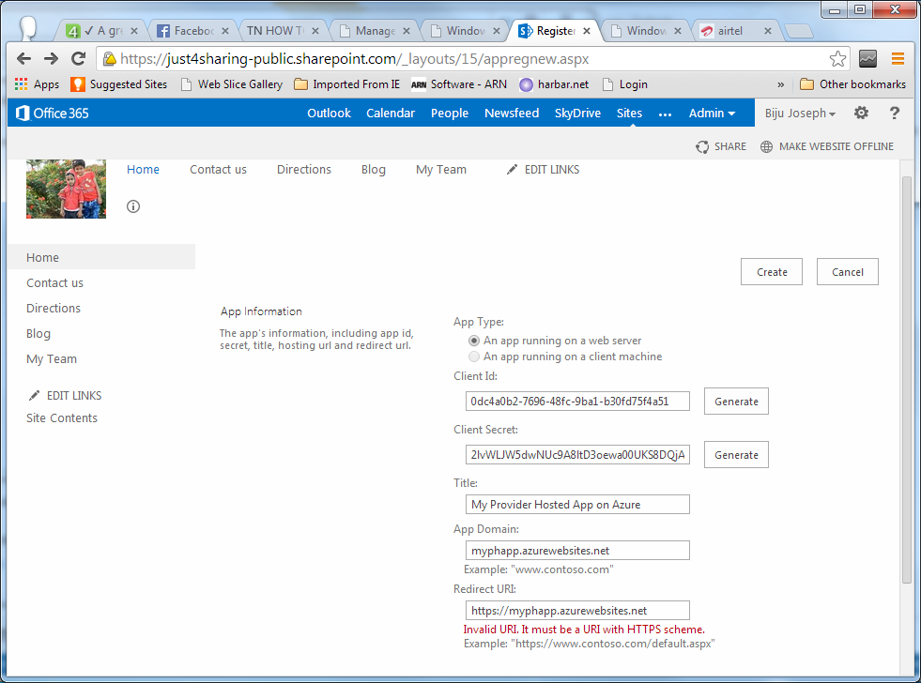Click the Create button

pos(771,272)
